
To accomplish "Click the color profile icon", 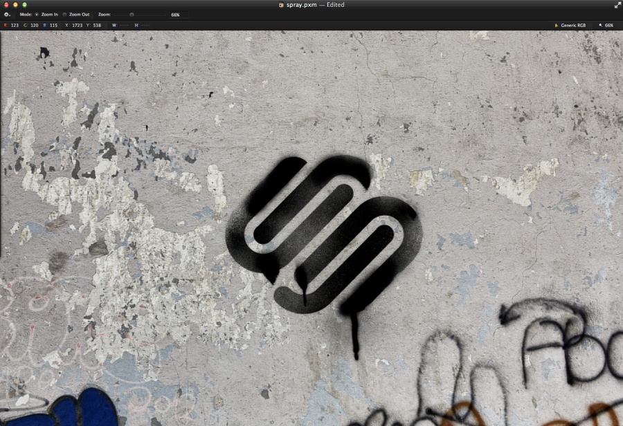I will [x=557, y=26].
